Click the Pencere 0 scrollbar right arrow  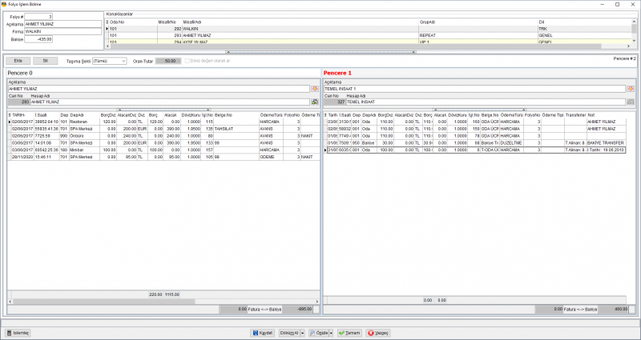tap(317, 302)
